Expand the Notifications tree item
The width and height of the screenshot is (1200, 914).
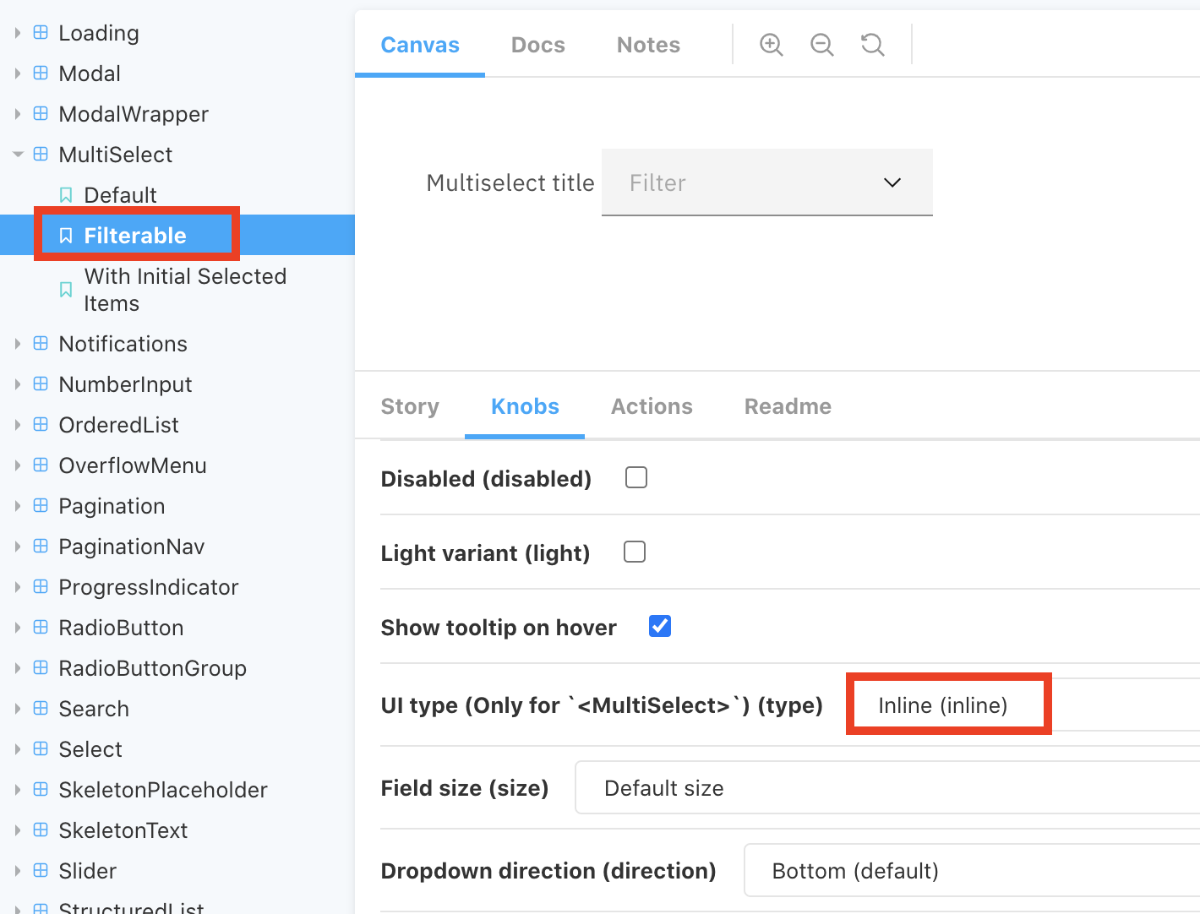18,343
